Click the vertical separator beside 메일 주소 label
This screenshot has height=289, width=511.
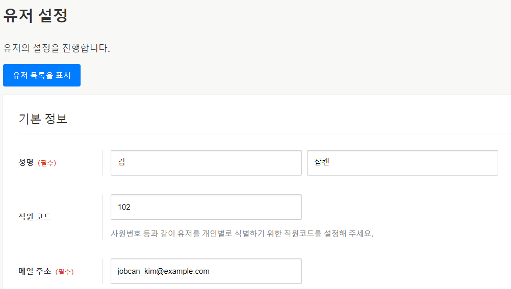click(x=103, y=271)
